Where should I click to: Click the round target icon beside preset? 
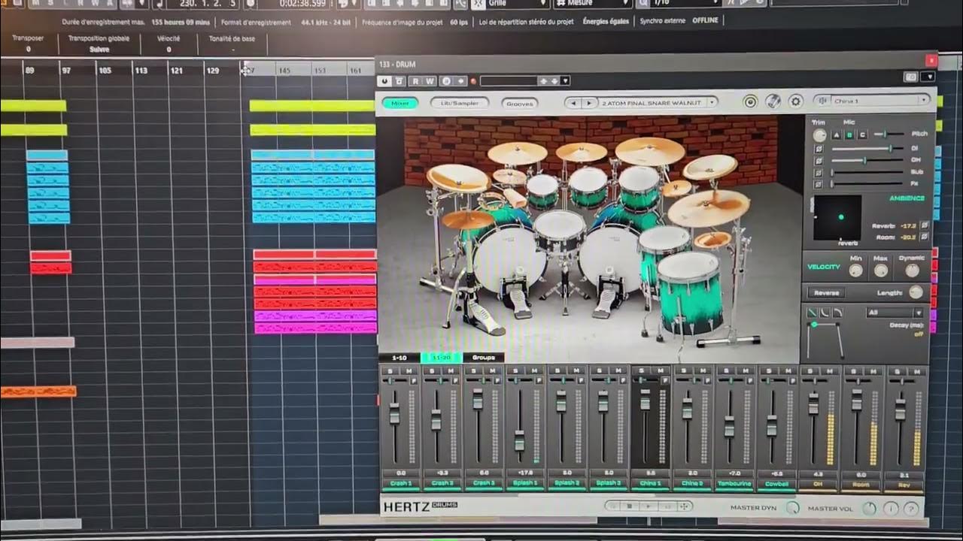click(x=750, y=101)
